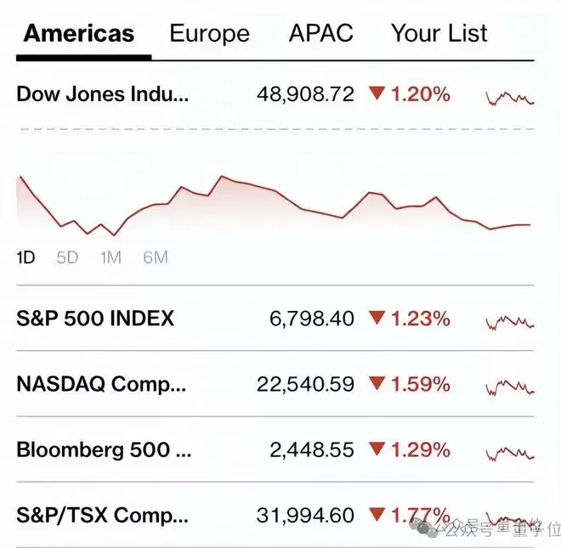This screenshot has height=548, width=561.
Task: Open the Europe markets tab
Action: click(x=209, y=34)
